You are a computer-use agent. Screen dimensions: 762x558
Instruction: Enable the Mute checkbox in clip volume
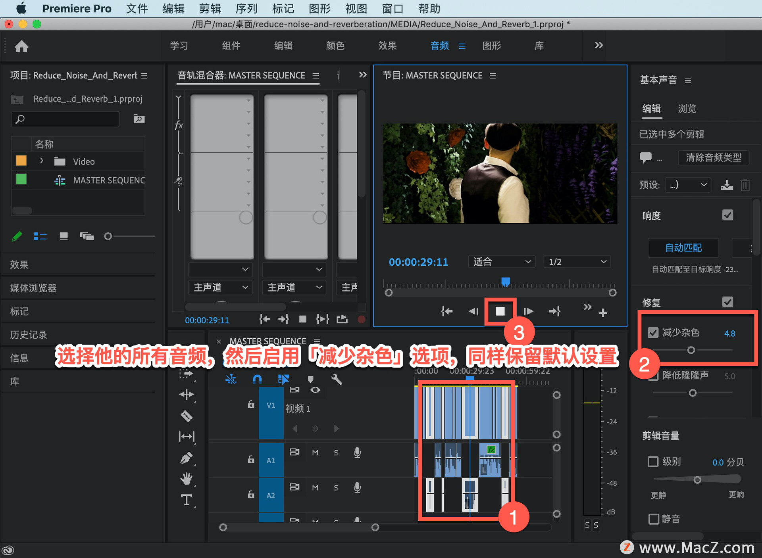pyautogui.click(x=653, y=519)
